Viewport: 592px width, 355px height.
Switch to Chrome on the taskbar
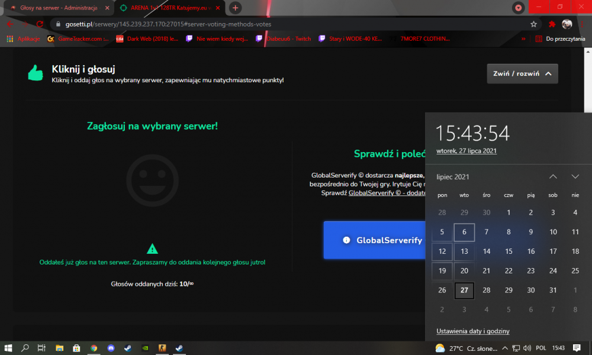(x=94, y=348)
